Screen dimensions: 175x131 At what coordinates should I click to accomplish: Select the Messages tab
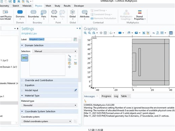90,96
